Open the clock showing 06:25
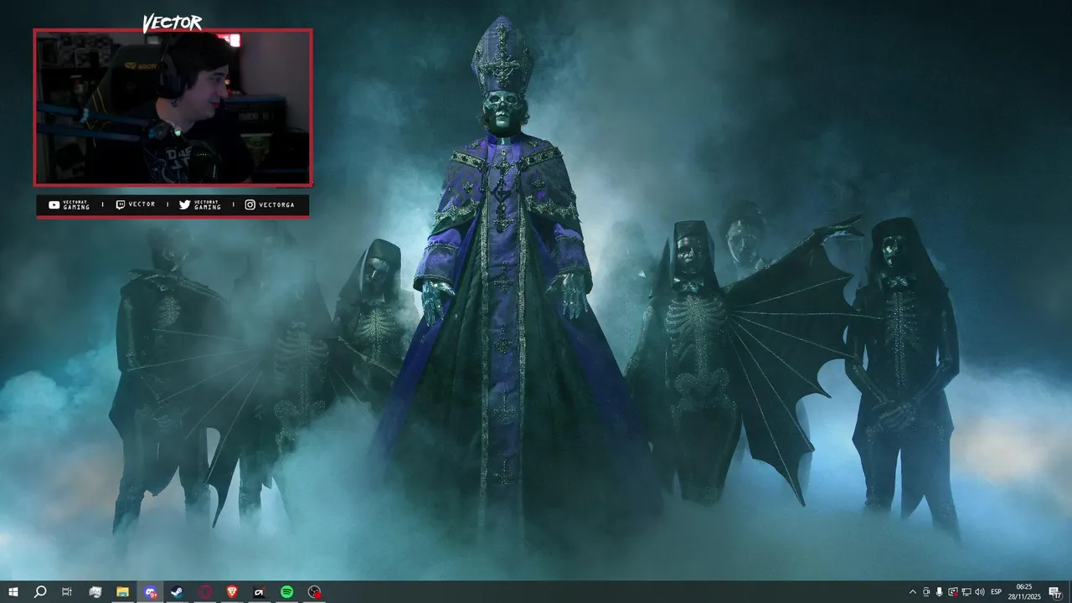The image size is (1072, 603). 1024,592
